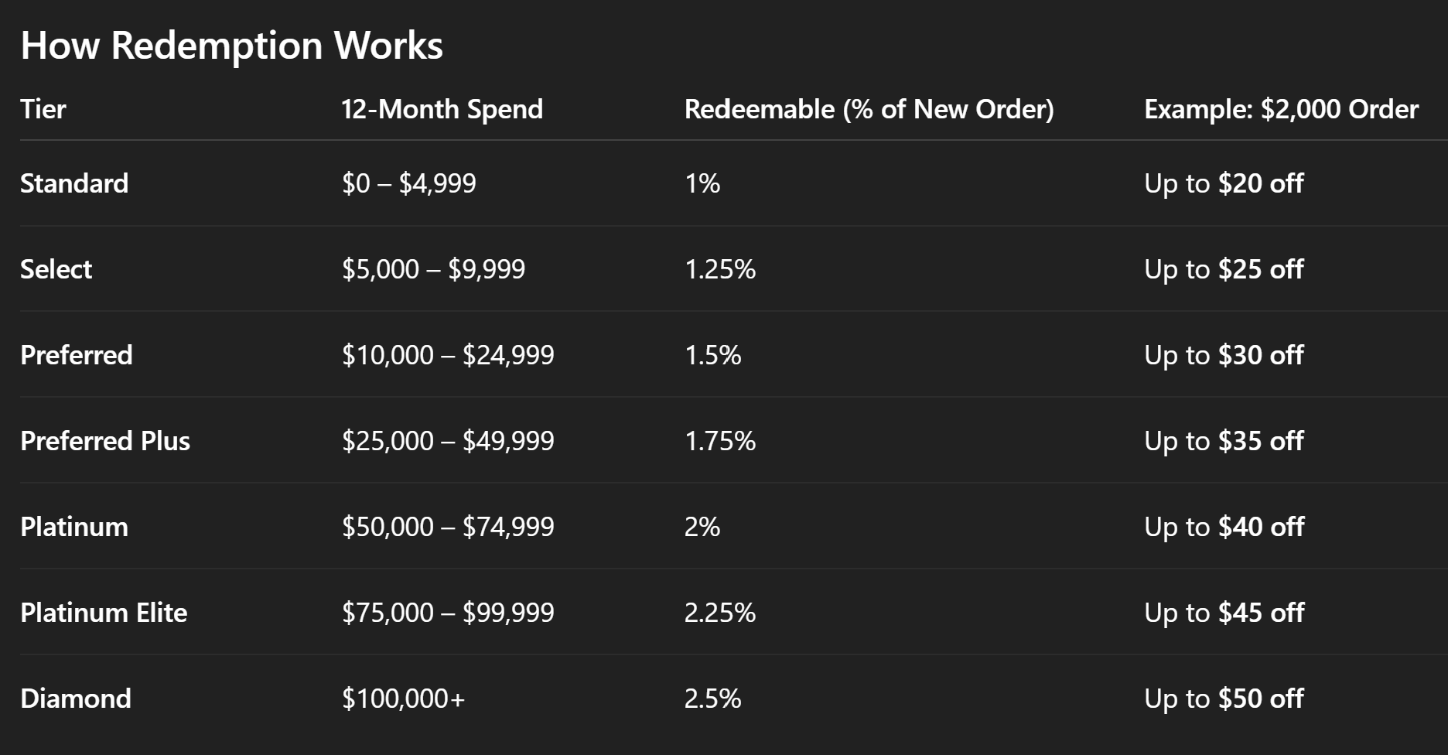Click the Preferred Plus tier cell
This screenshot has width=1448, height=755.
(105, 441)
